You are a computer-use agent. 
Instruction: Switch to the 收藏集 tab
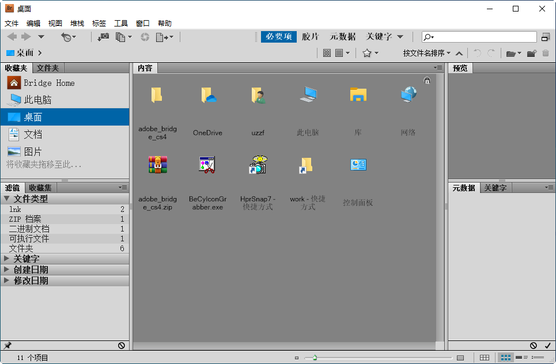pos(40,188)
